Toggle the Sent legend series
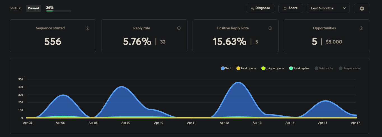 (x=226, y=68)
